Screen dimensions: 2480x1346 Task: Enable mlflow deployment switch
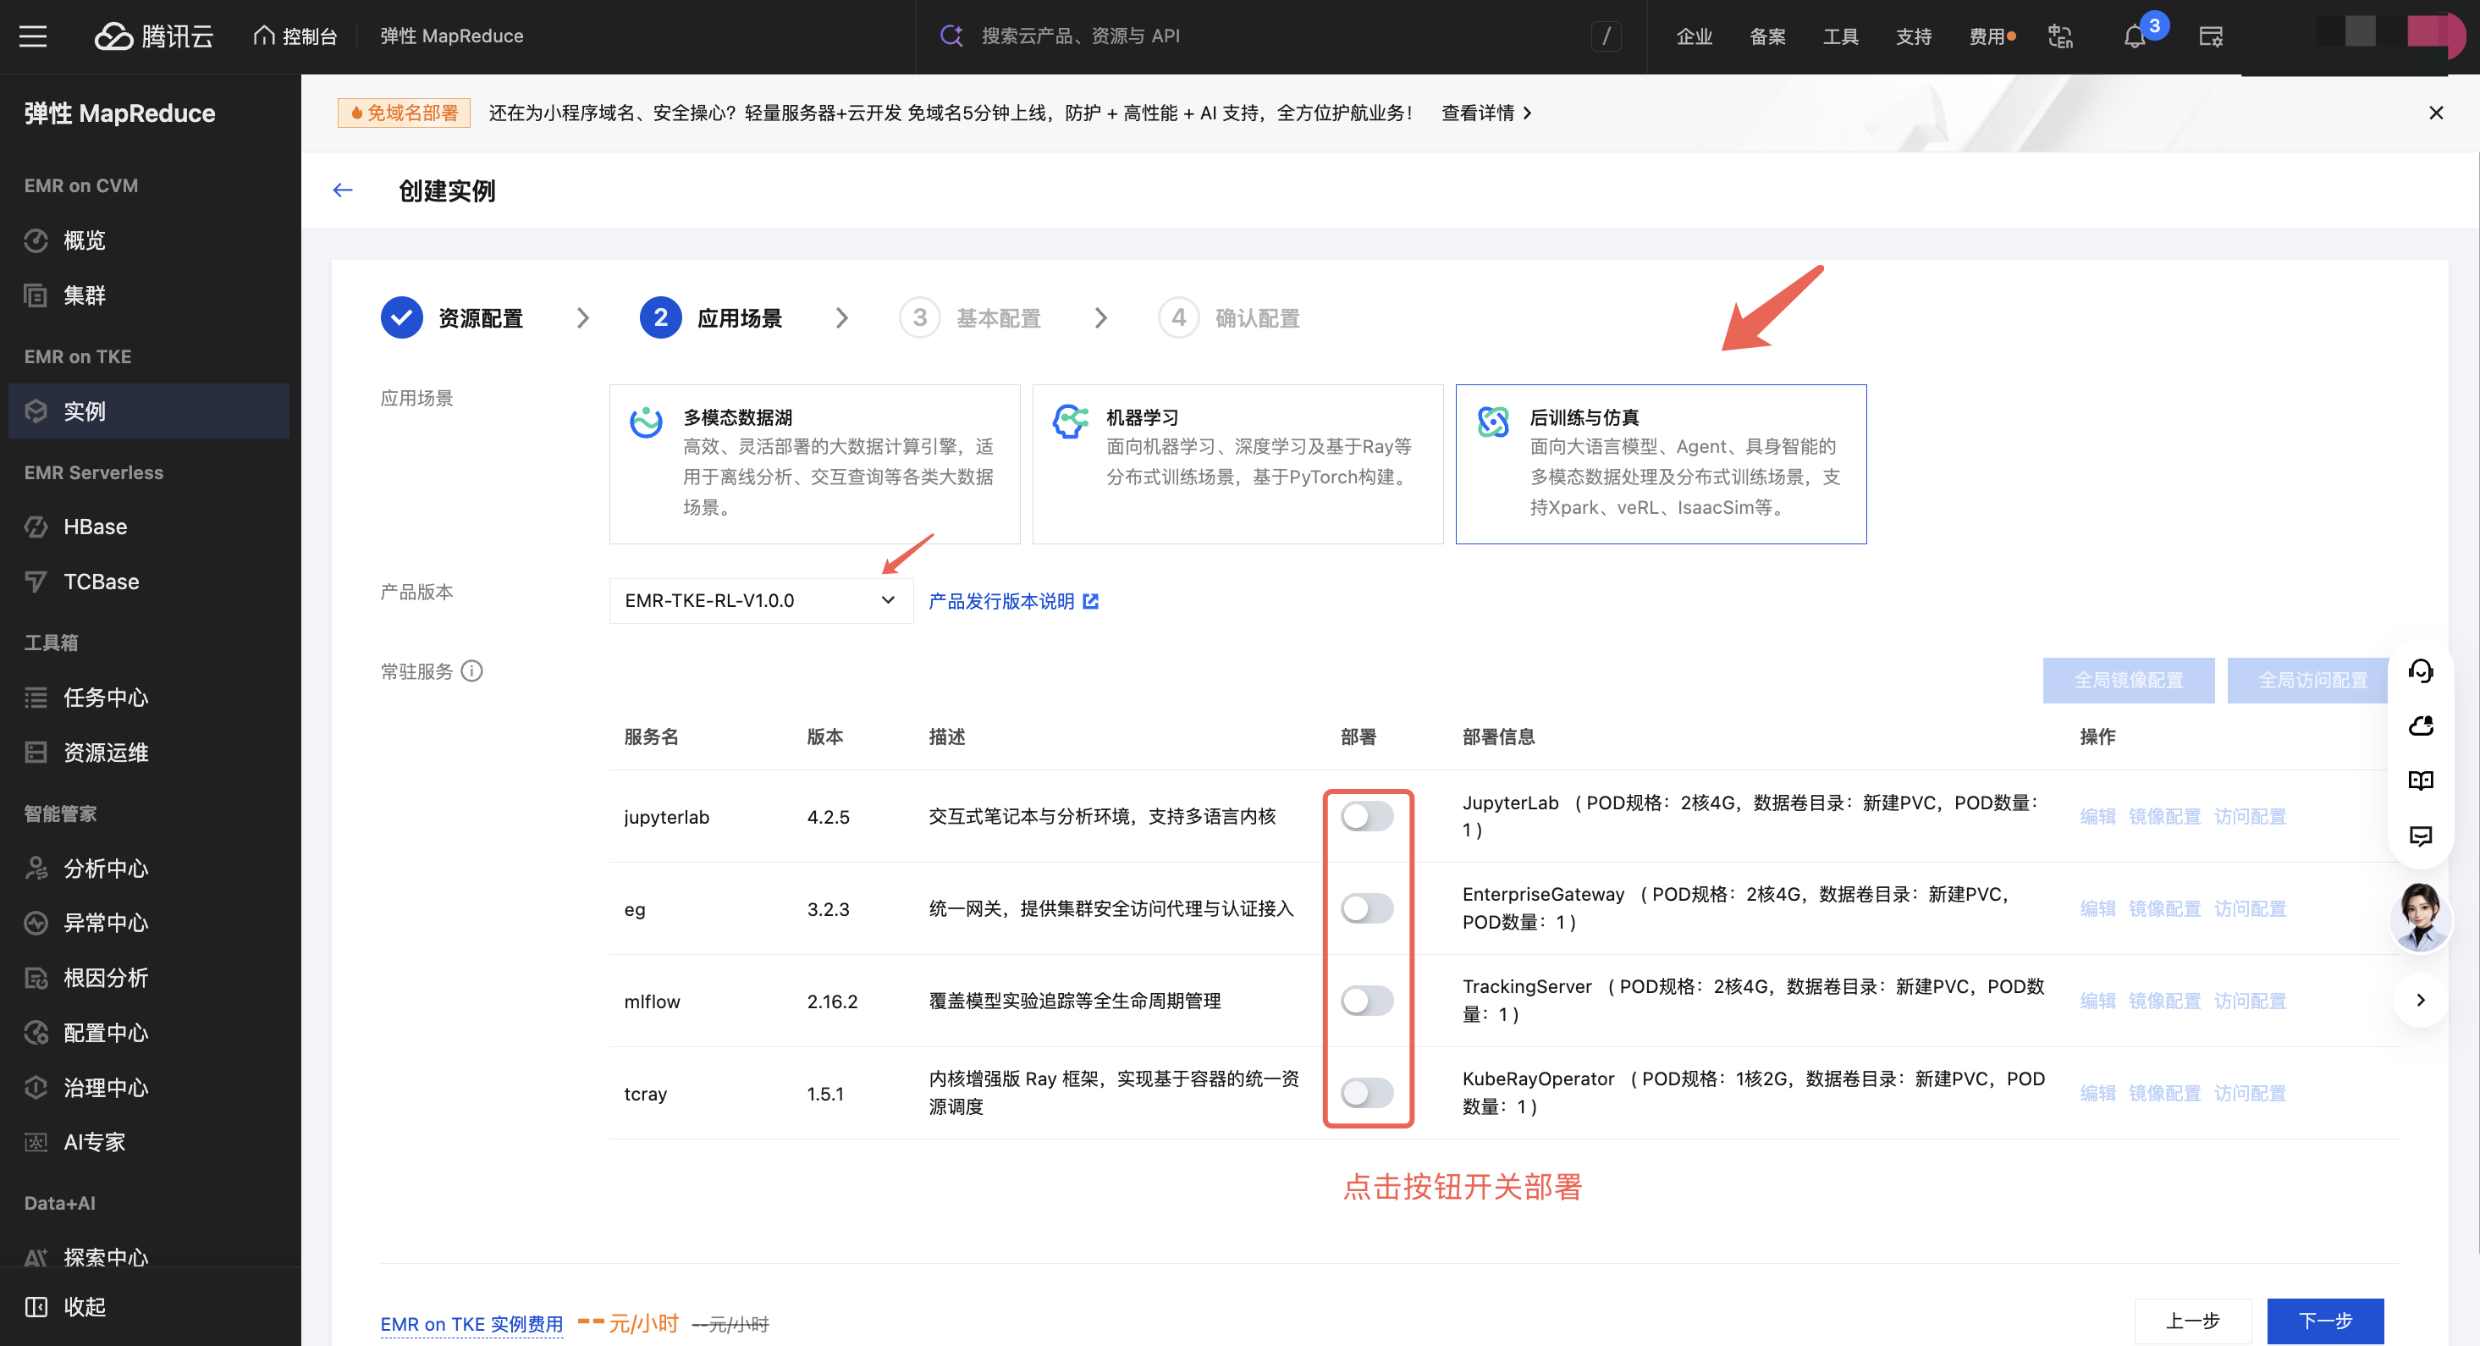pos(1367,1001)
